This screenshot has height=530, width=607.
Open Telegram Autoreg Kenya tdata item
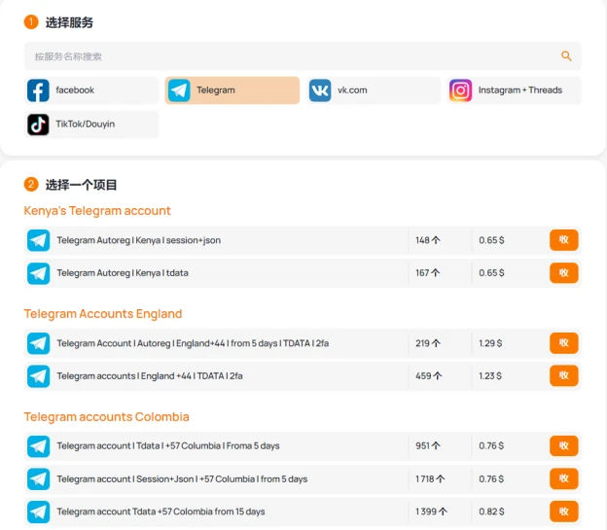point(123,273)
